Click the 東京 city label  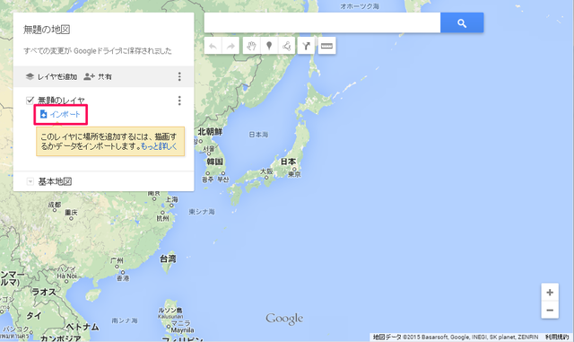click(x=294, y=174)
